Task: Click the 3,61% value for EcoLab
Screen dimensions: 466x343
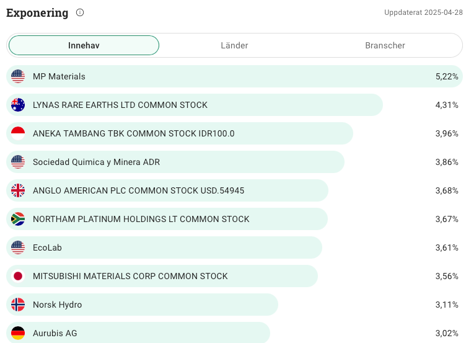Action: [x=447, y=248]
